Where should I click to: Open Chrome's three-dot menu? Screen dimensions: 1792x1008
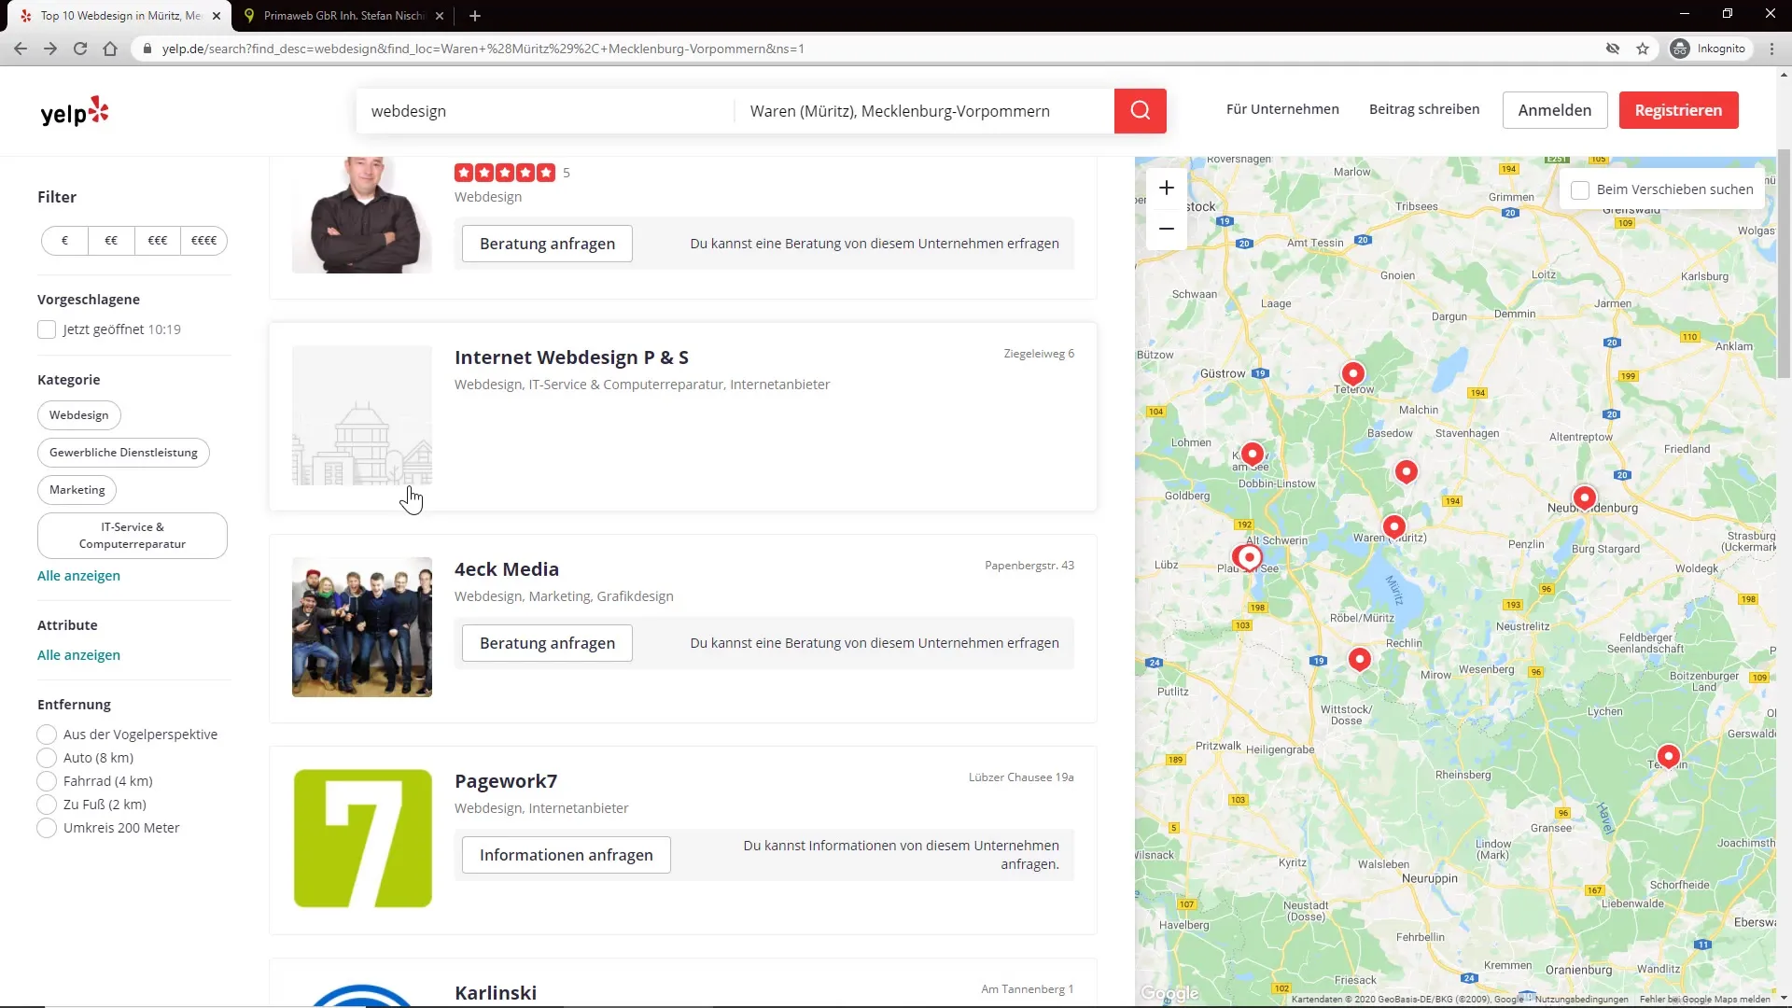1771,49
